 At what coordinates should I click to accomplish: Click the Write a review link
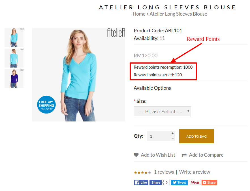click(195, 172)
